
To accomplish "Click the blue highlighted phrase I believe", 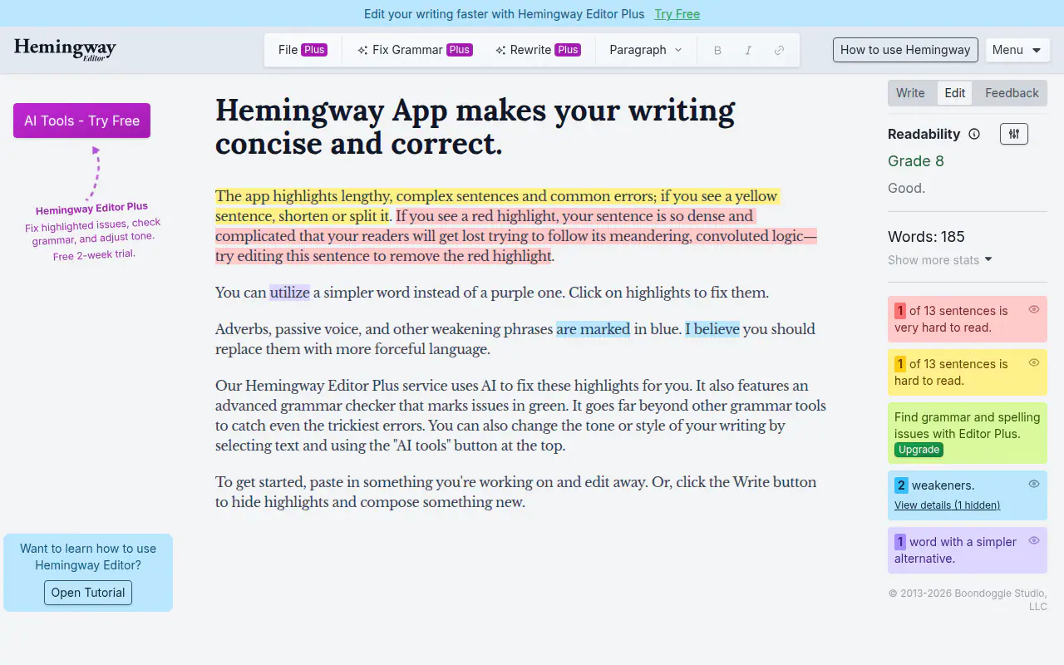I will pyautogui.click(x=712, y=329).
